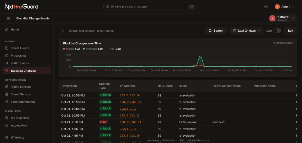The width and height of the screenshot is (302, 143).
Task: Select Blocklist Changes in sidebar
Action: 27,71
